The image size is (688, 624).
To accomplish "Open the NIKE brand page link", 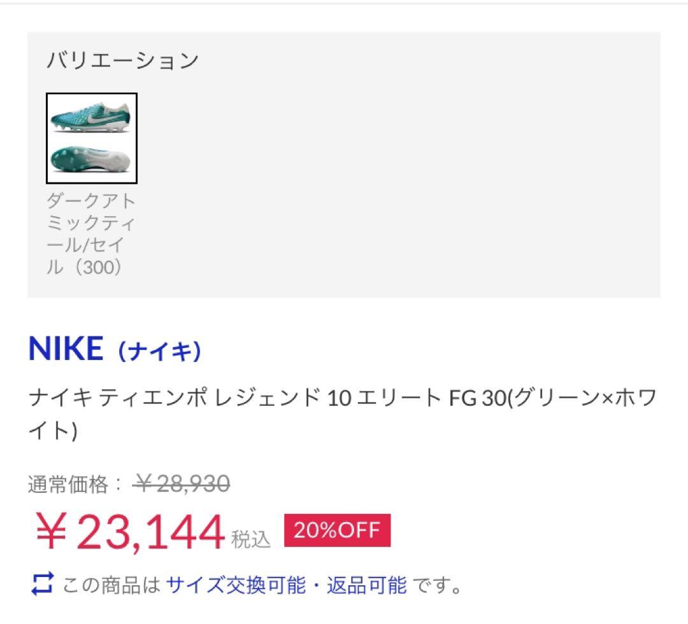I will pos(67,348).
